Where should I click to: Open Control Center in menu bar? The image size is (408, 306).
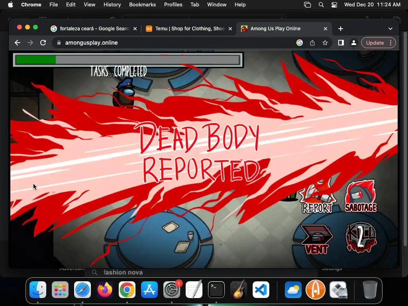pyautogui.click(x=334, y=5)
